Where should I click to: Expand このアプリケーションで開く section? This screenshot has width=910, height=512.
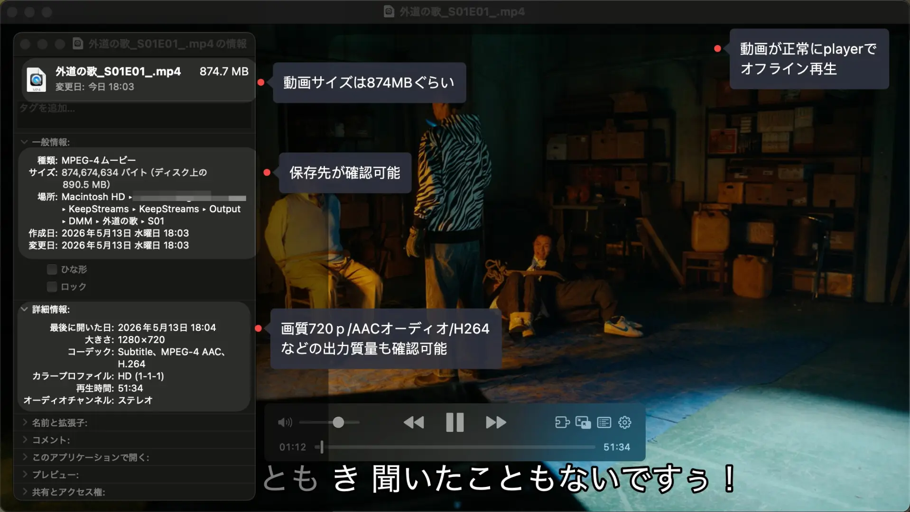pyautogui.click(x=25, y=457)
